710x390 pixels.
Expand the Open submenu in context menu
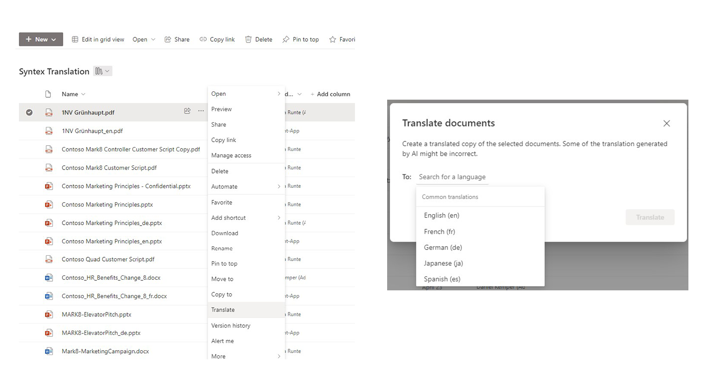tap(246, 93)
